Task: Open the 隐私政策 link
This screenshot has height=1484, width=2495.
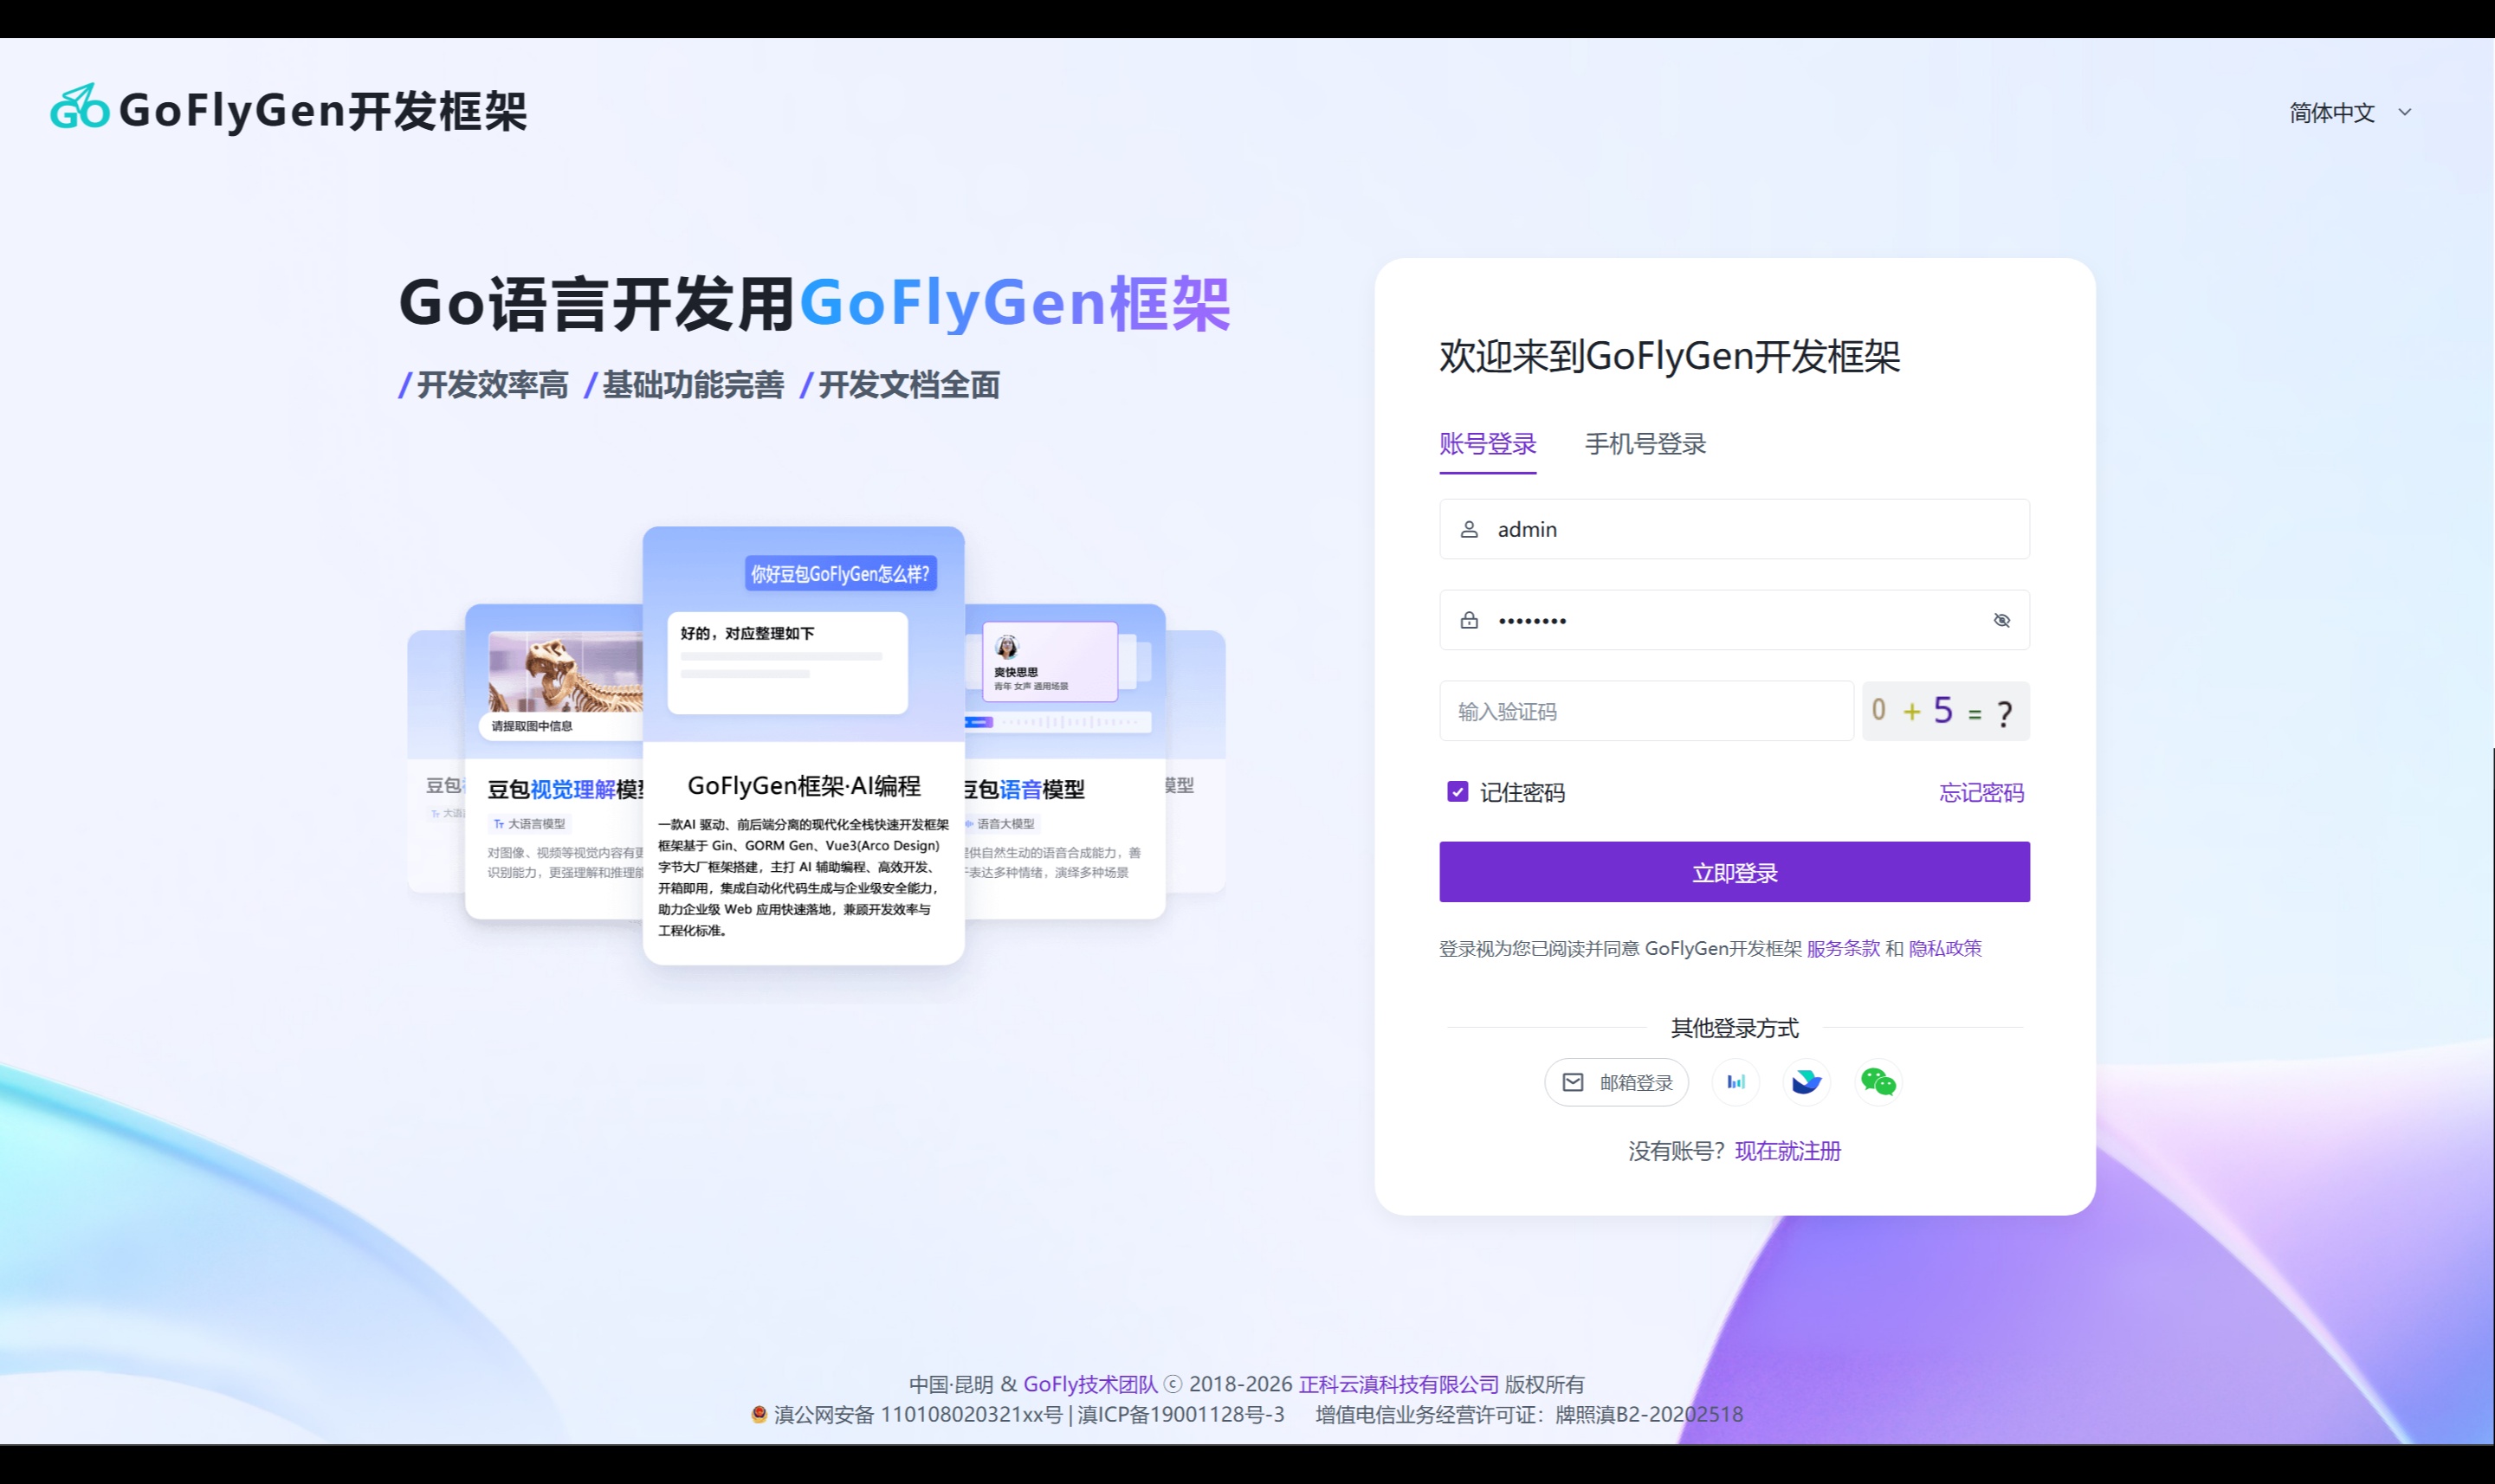Action: click(x=1945, y=948)
